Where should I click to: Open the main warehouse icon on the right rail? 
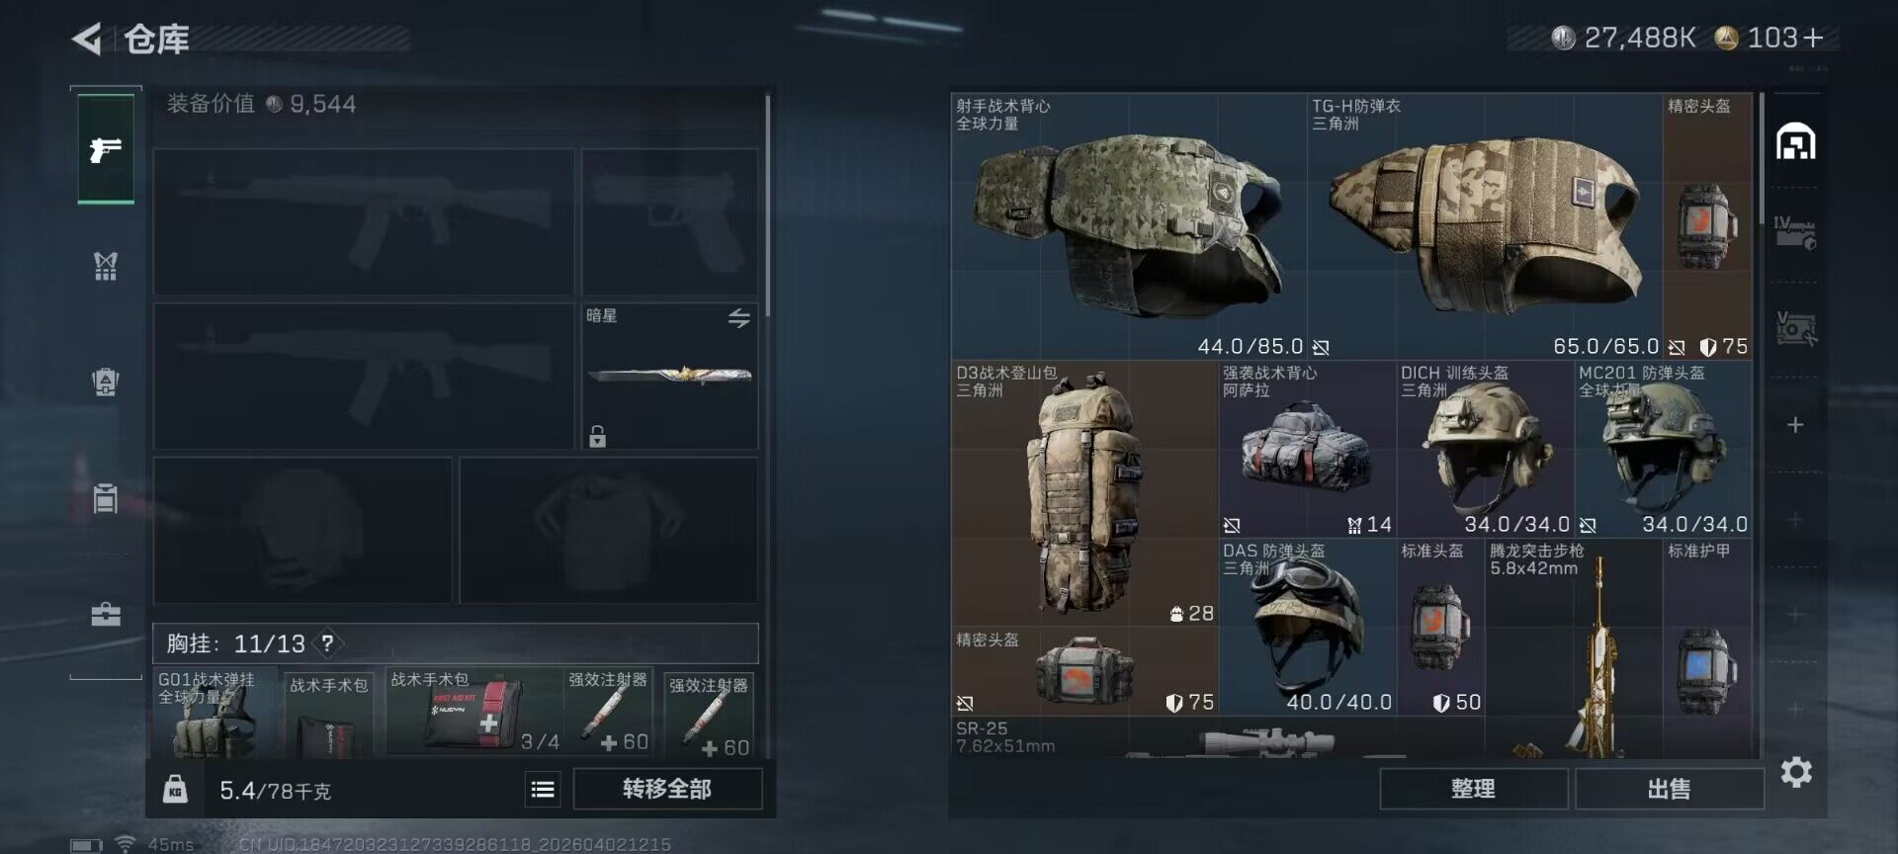click(x=1795, y=142)
